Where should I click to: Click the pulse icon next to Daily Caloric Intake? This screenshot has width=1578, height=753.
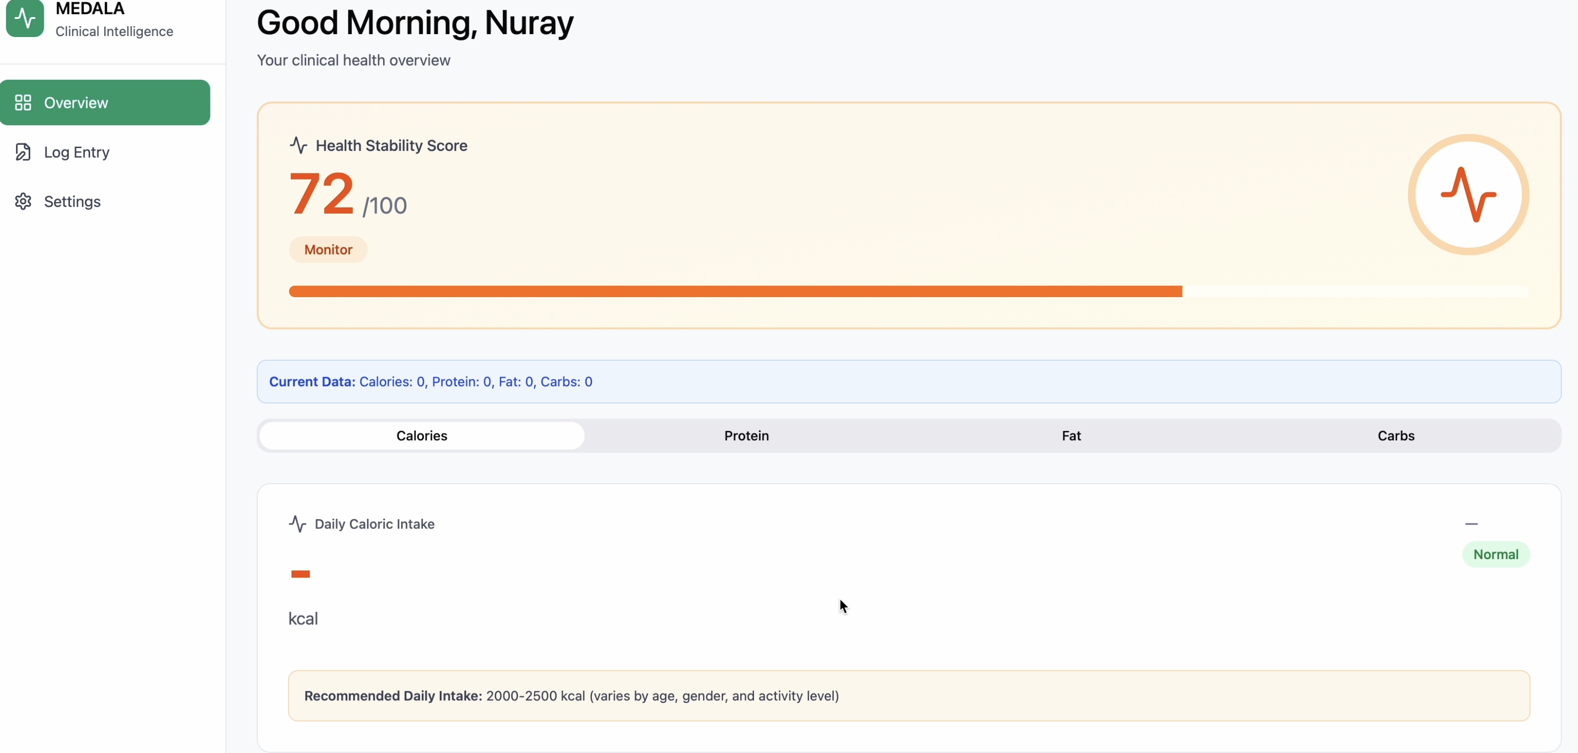point(297,524)
